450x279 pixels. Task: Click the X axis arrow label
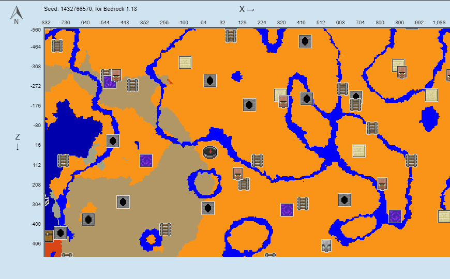click(x=247, y=9)
